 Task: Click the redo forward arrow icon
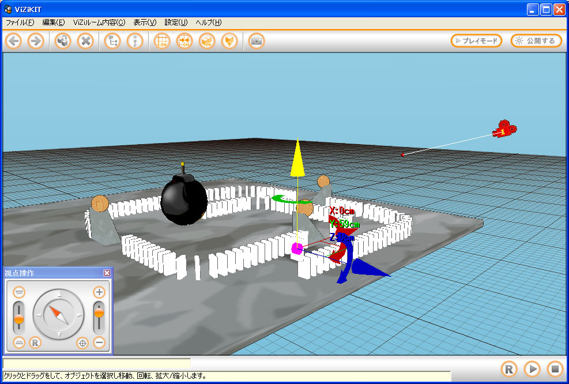(36, 41)
